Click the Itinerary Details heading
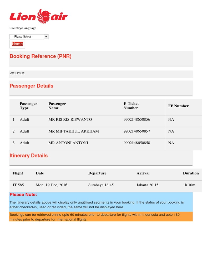Image resolution: width=202 pixels, height=270 pixels. click(29, 156)
